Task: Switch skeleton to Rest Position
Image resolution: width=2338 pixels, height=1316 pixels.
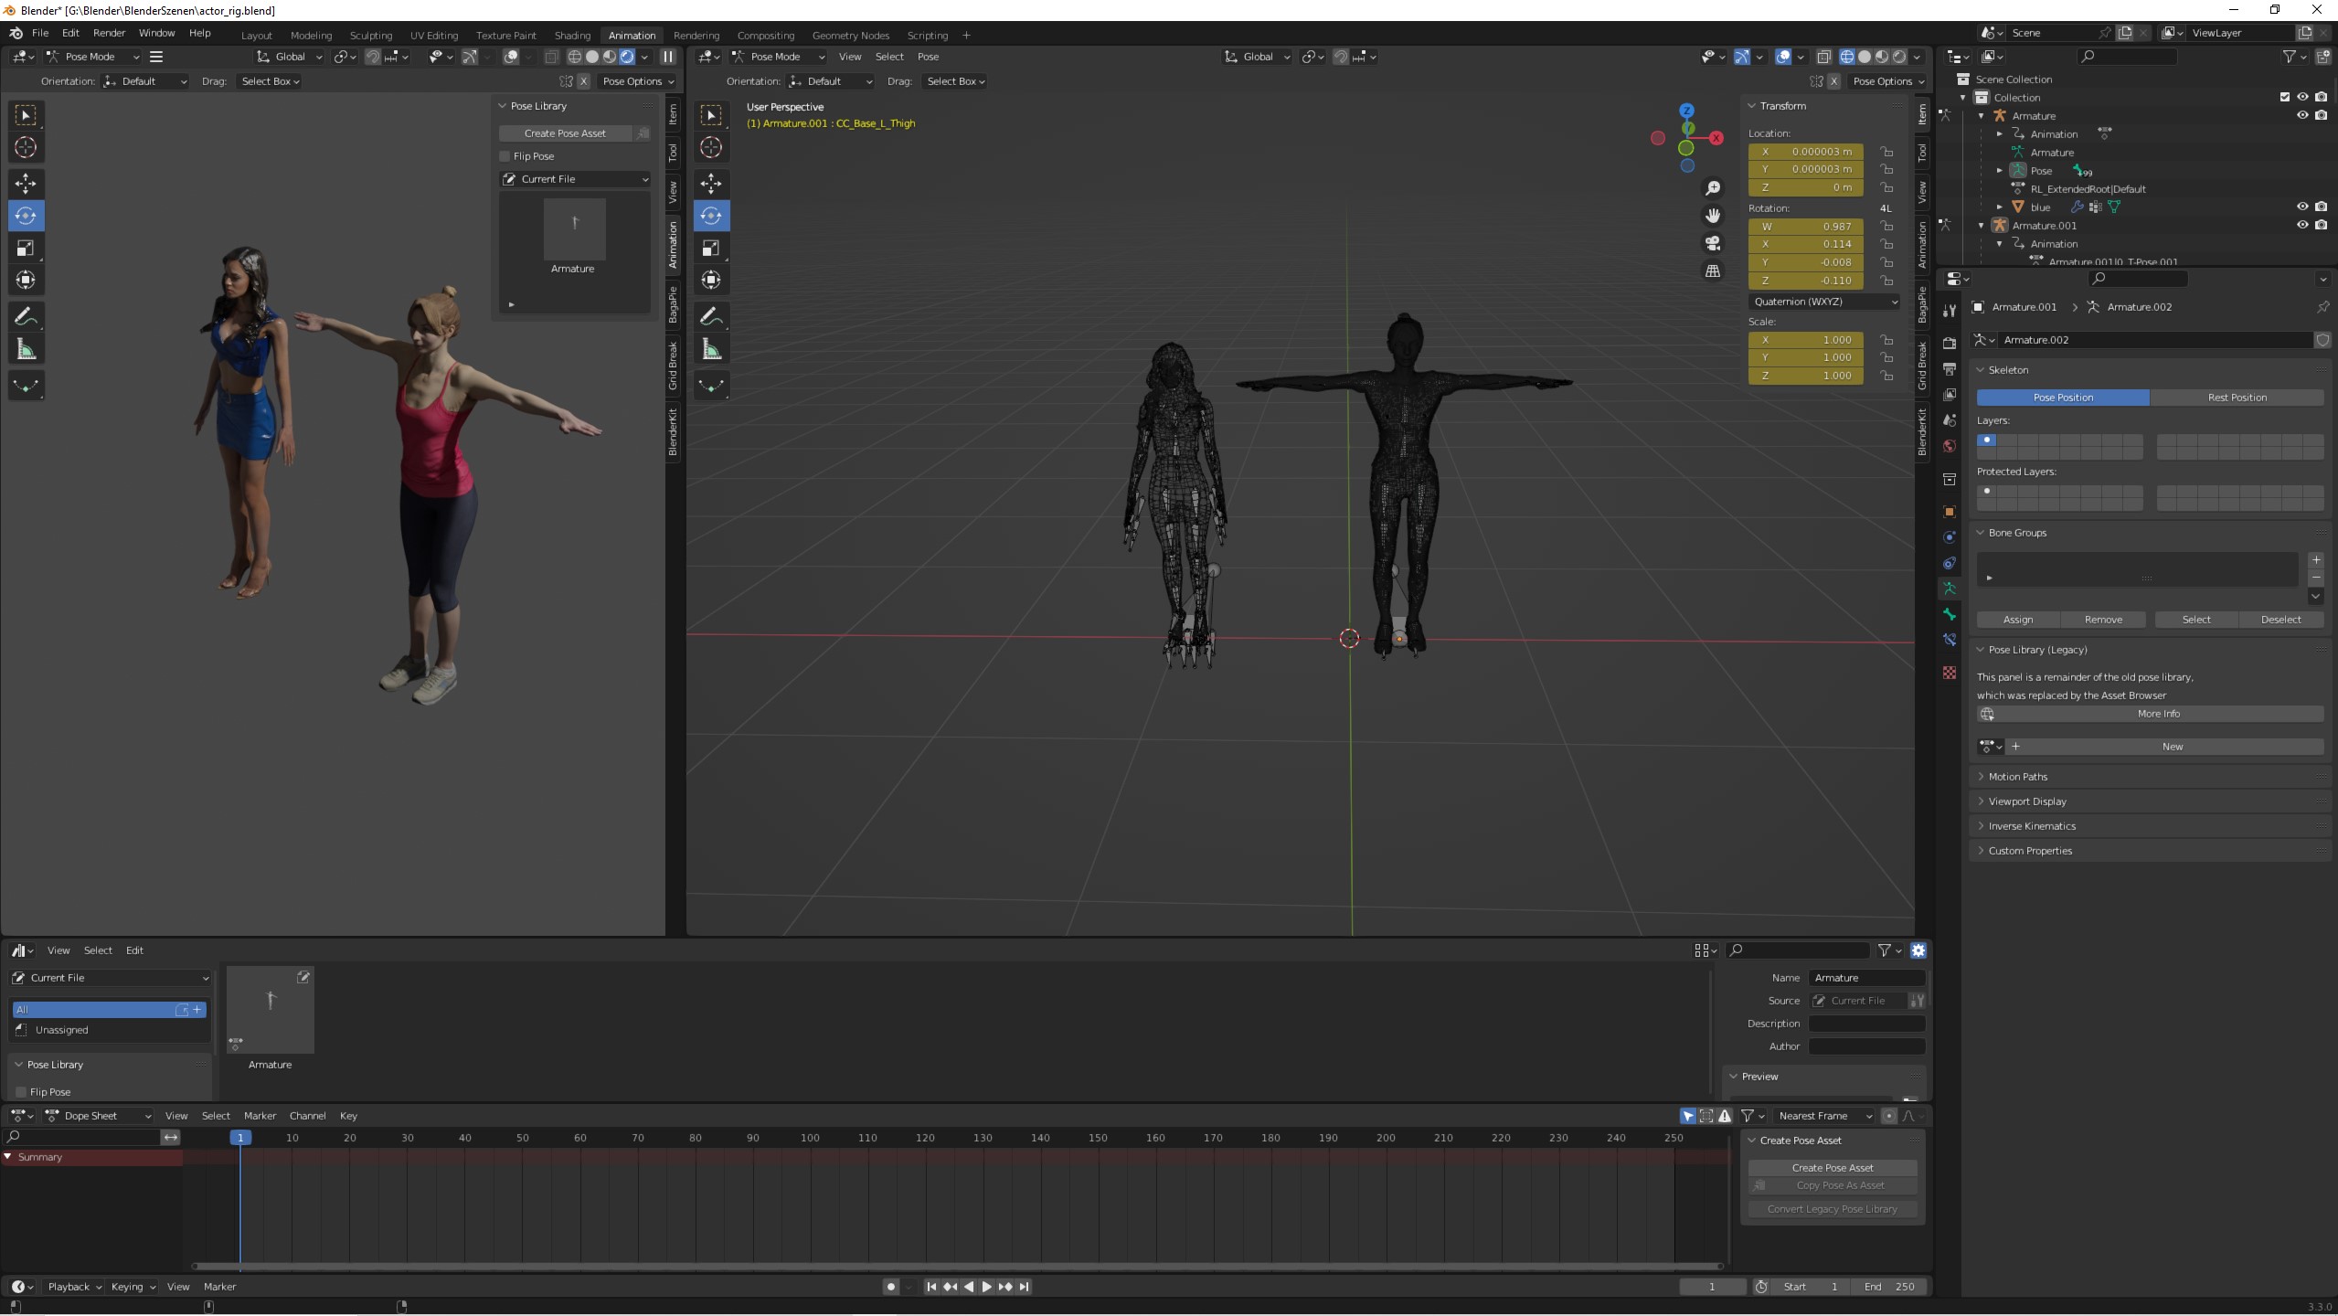Action: tap(2237, 398)
